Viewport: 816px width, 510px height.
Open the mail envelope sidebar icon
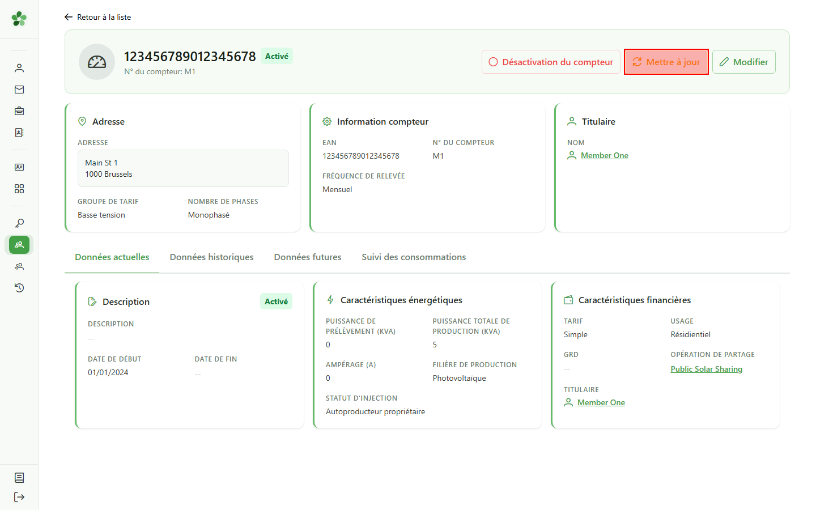pyautogui.click(x=19, y=90)
